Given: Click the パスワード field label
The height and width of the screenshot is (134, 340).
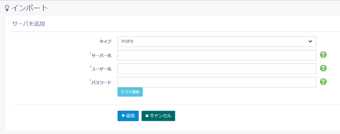Looking at the screenshot, I should pyautogui.click(x=101, y=82).
